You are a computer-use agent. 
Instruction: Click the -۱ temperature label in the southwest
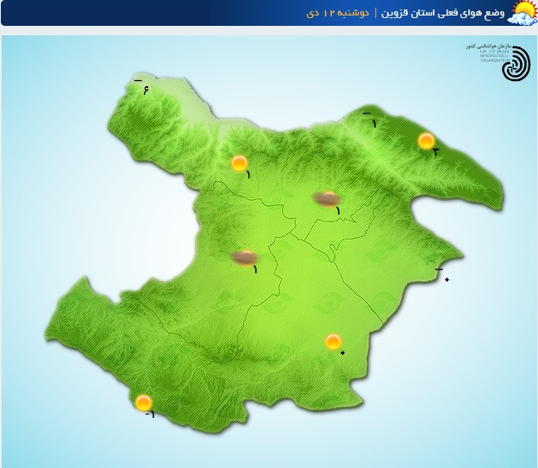149,416
